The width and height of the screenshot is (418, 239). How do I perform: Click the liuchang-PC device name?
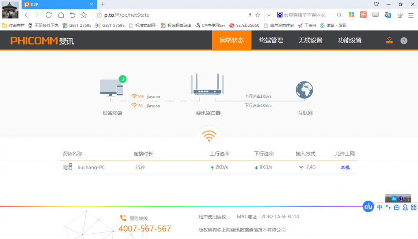[x=91, y=168]
